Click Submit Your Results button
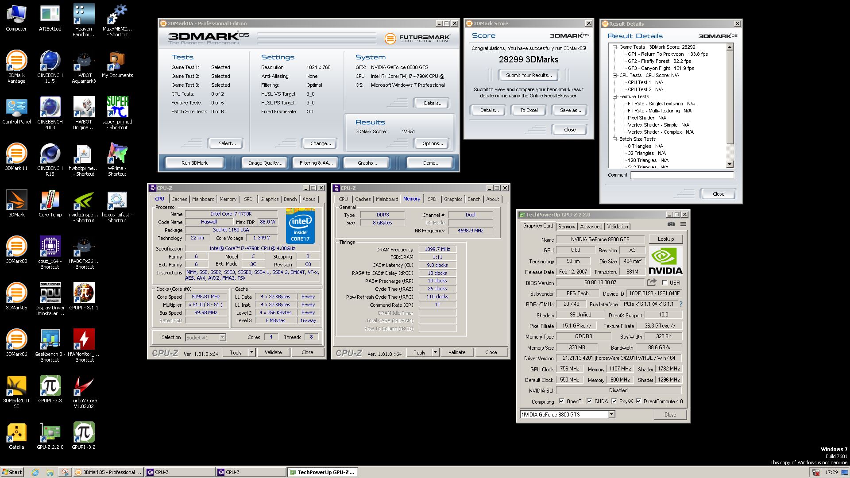 point(529,75)
